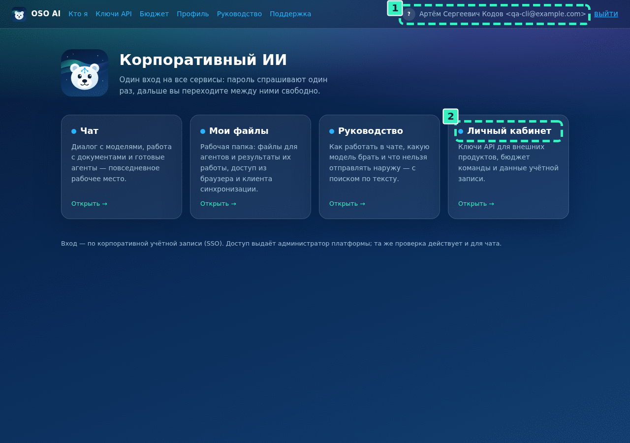The height and width of the screenshot is (443, 630).
Task: Click the Руководство card description text
Action: pyautogui.click(x=379, y=162)
